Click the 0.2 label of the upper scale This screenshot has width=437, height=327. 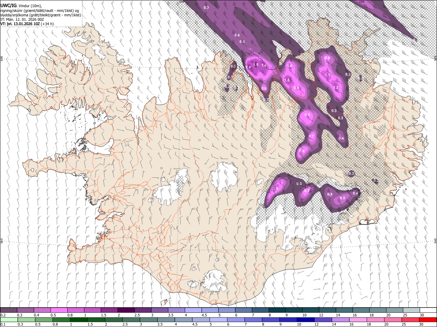(x=3, y=315)
